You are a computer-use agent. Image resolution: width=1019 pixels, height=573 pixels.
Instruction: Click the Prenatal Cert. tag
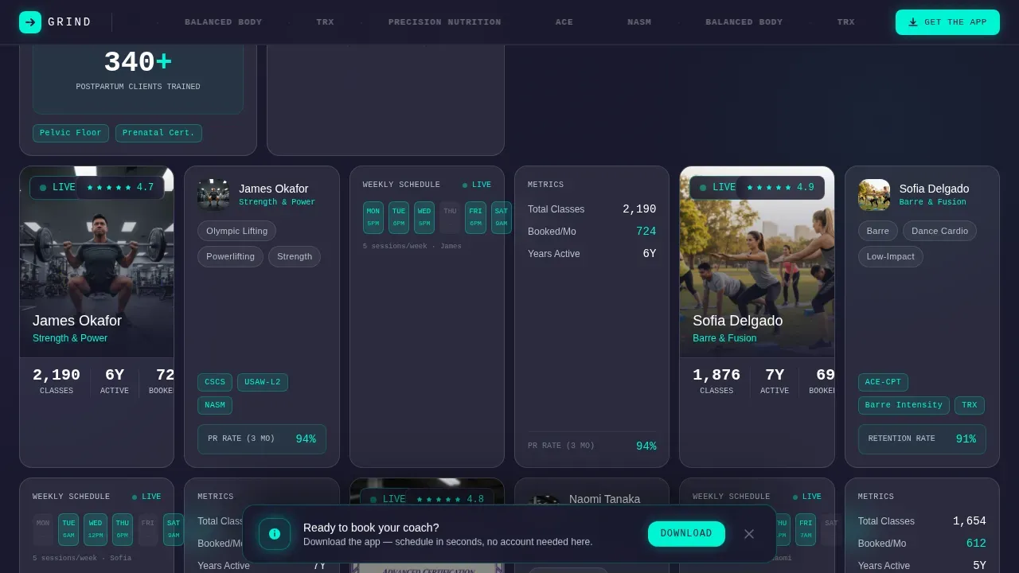click(158, 133)
